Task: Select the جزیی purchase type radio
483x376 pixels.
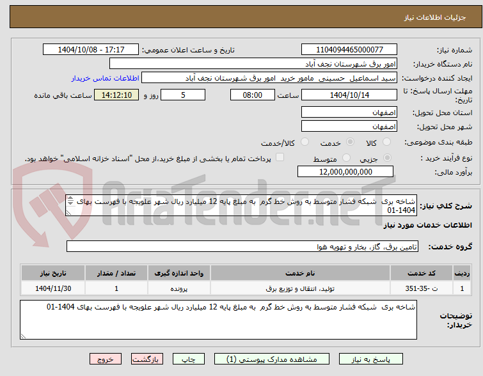Action: [387, 158]
